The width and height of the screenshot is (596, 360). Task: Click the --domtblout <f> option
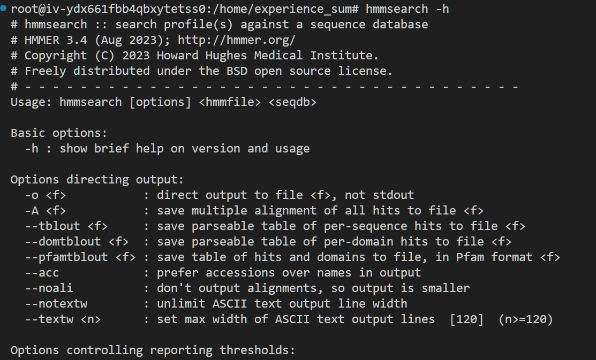77,242
